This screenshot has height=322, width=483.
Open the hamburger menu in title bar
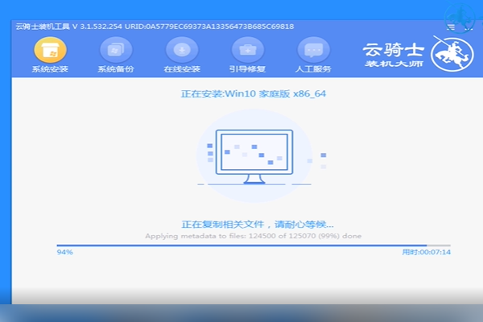(451, 27)
